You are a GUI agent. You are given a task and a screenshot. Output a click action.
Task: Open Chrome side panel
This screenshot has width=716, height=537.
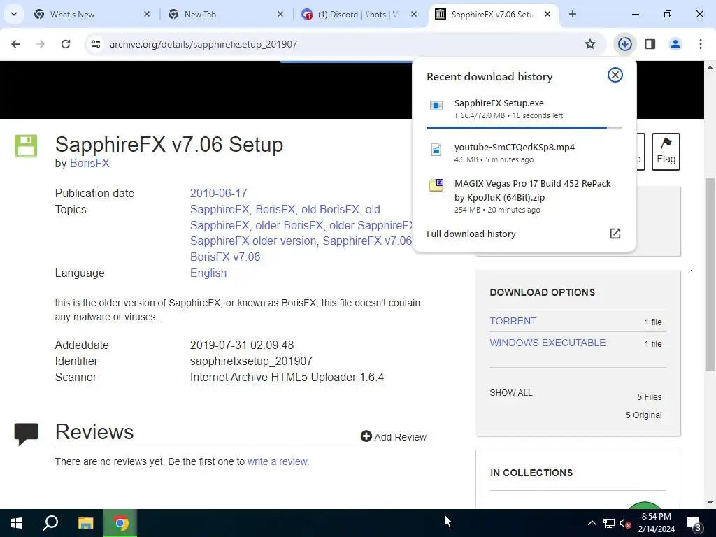click(x=650, y=44)
